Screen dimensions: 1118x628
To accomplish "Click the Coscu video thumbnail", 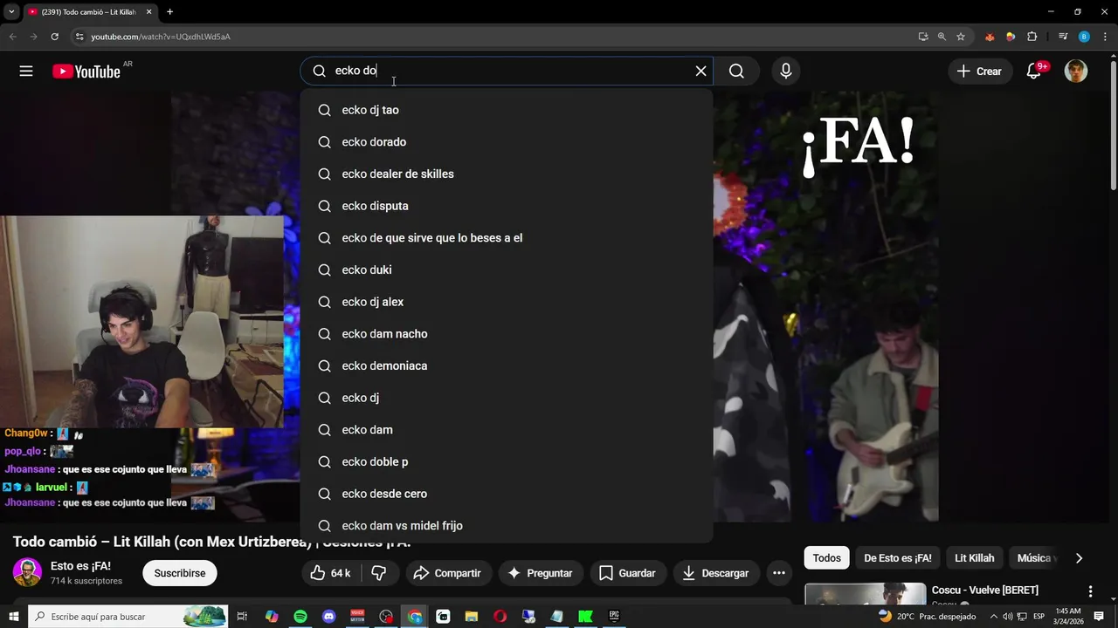I will pos(865,593).
